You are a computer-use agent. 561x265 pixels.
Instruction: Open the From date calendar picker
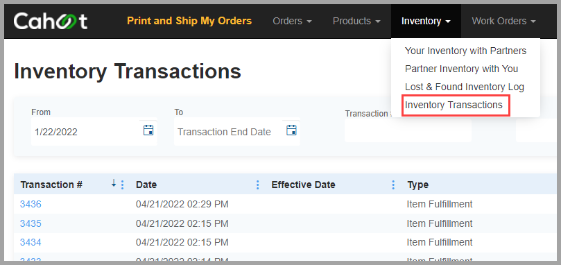[148, 130]
